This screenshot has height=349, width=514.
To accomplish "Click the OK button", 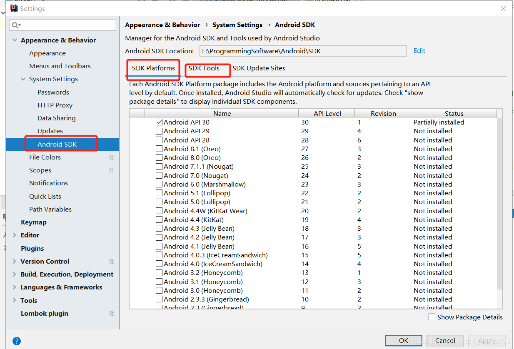I will [404, 341].
